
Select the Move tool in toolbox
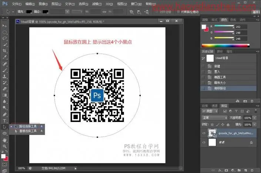4,26
